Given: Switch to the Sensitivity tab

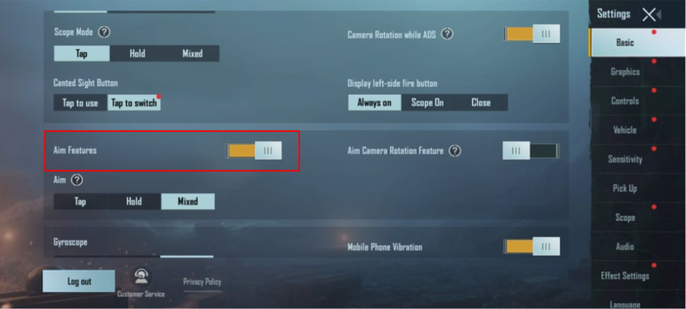Looking at the screenshot, I should coord(625,160).
